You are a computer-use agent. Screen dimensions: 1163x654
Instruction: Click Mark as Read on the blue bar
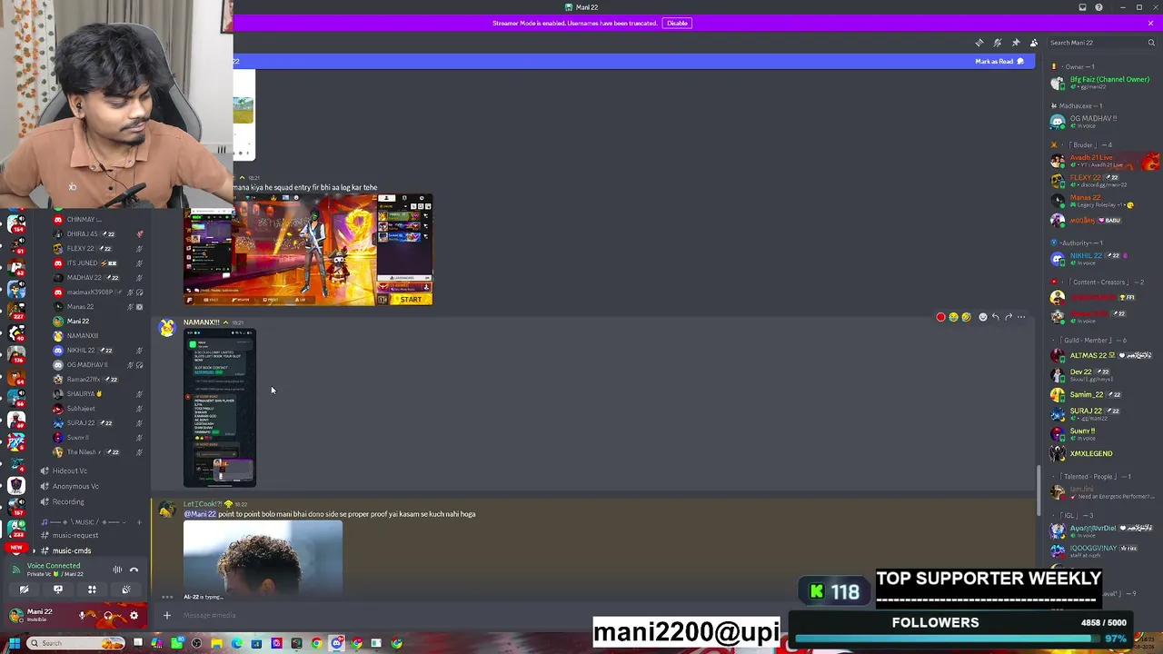click(999, 61)
